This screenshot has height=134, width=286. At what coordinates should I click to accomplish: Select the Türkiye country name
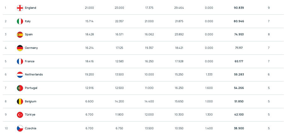point(30,115)
